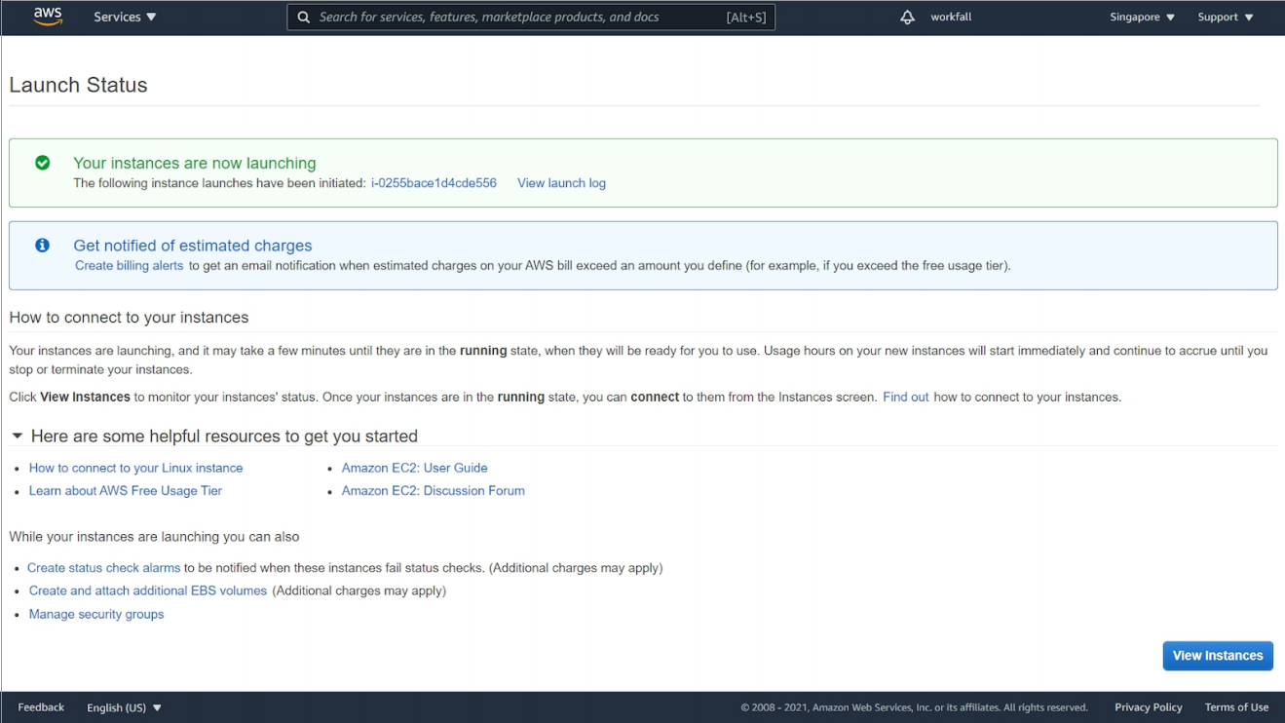The width and height of the screenshot is (1285, 723).
Task: Open the Singapore region dropdown
Action: [x=1142, y=18]
